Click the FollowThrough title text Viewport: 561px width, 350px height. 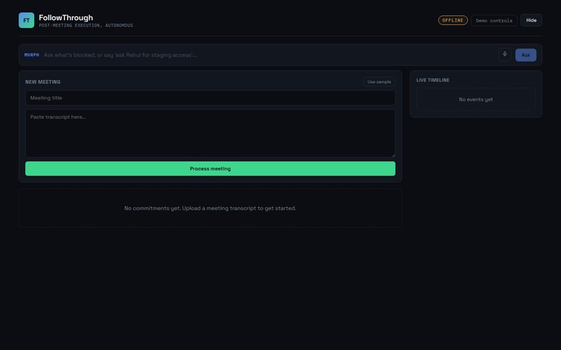66,17
